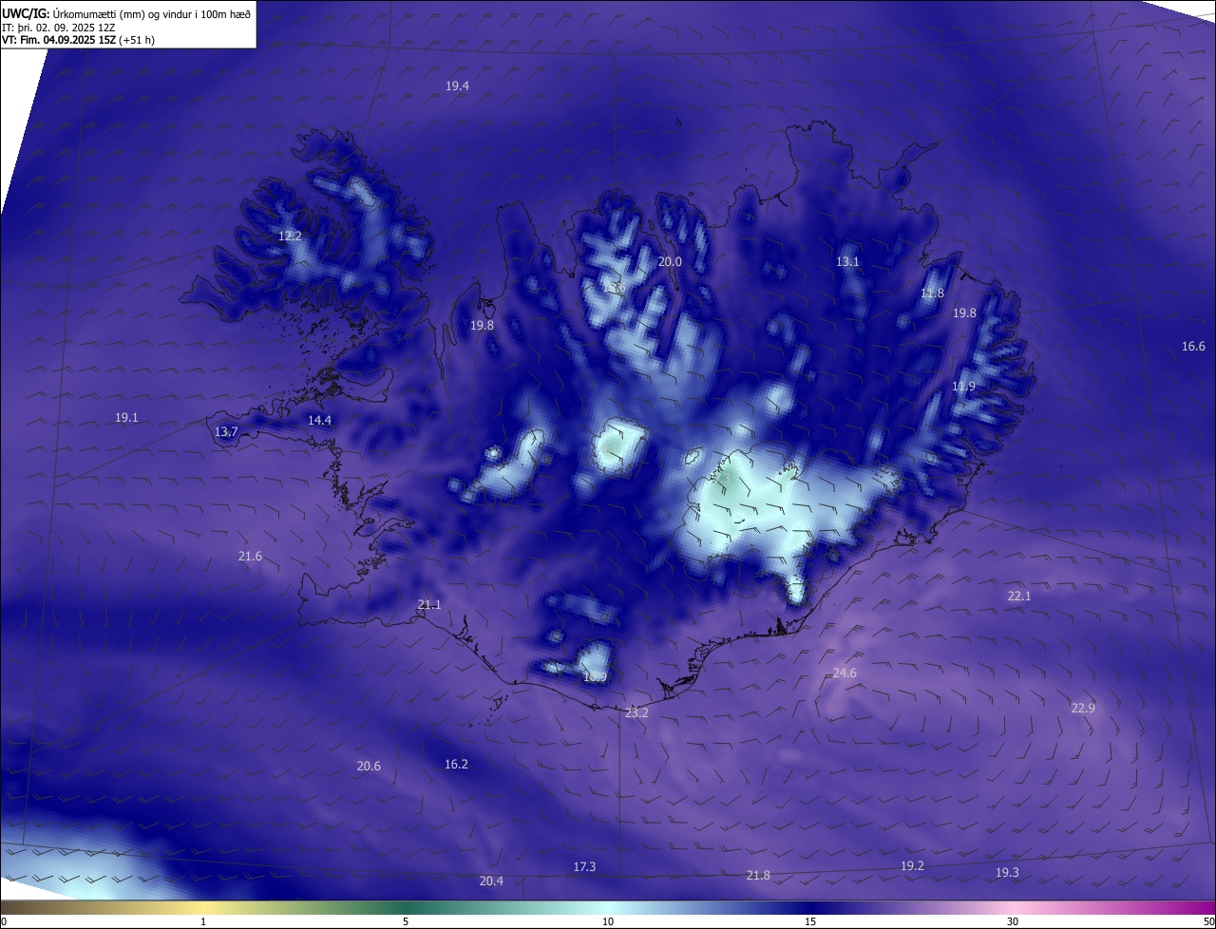Select the 'IT: þri. 02. 09. 2025 12Z' line
Viewport: 1216px width, 929px height.
(59, 28)
